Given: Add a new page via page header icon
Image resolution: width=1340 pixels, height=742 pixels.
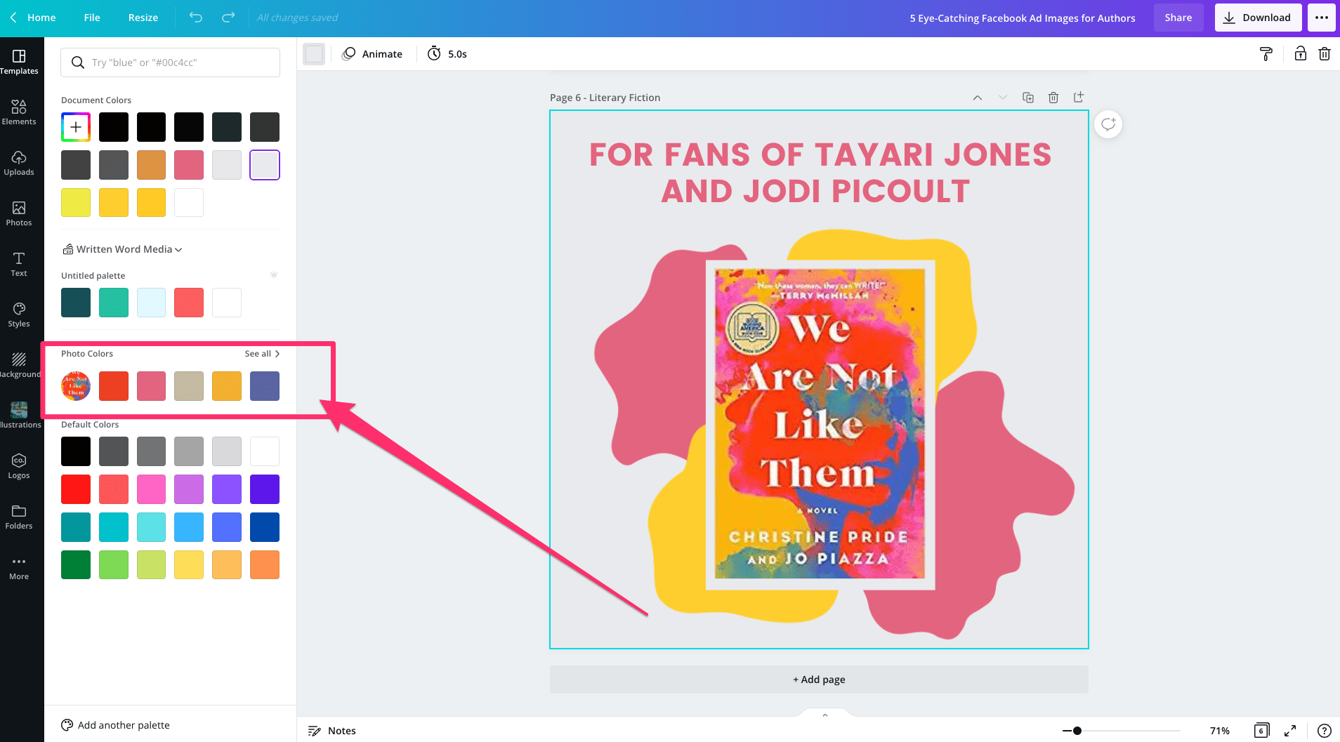Looking at the screenshot, I should tap(1079, 98).
